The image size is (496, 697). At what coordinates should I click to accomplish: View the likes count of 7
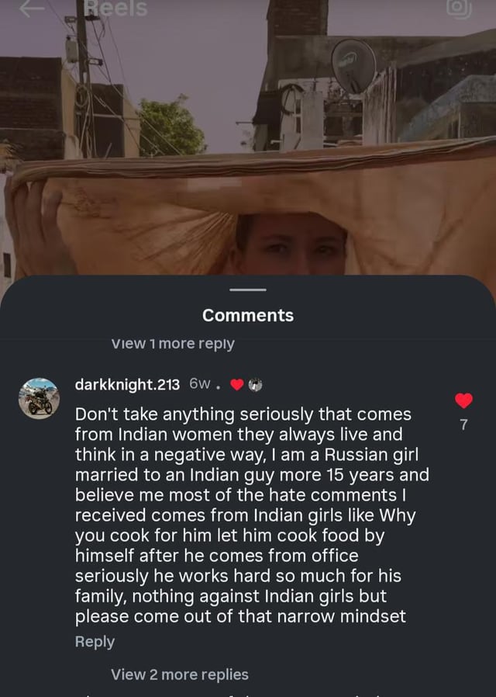pos(463,425)
